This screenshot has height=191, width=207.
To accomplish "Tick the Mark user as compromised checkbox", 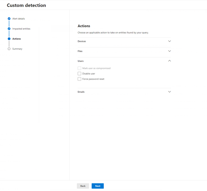I will pos(79,68).
